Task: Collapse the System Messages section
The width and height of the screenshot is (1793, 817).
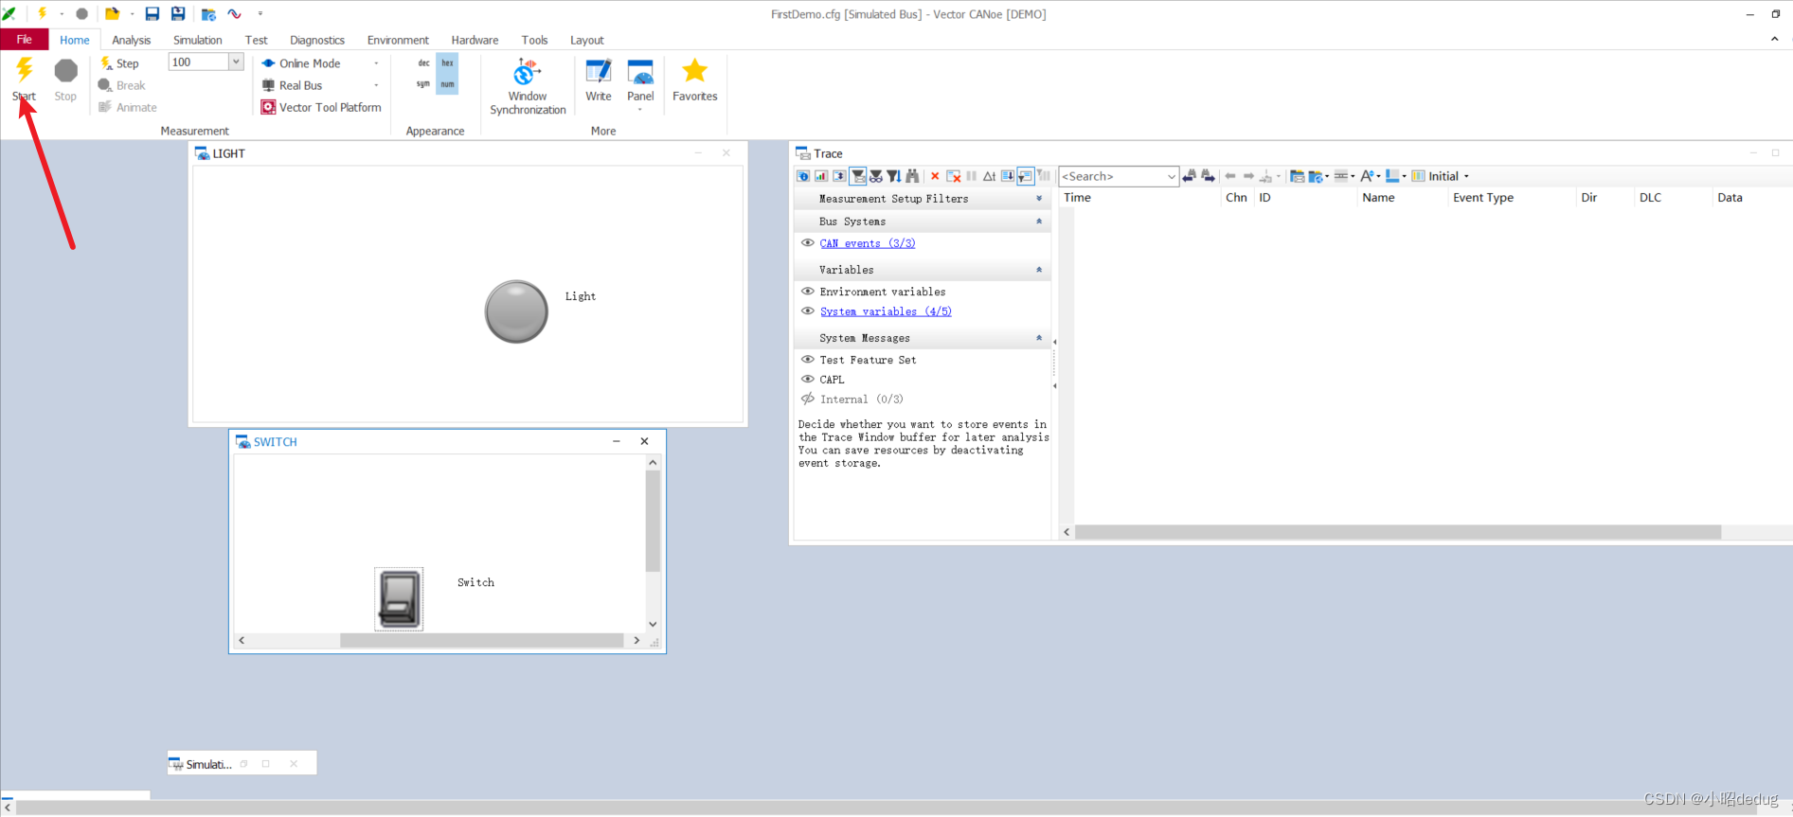Action: pos(1039,338)
